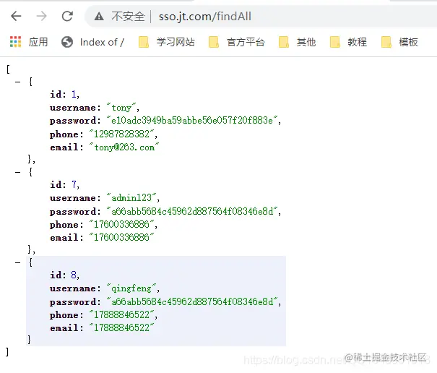
Task: Select admin123's email value "17600336886"
Action: (122, 237)
